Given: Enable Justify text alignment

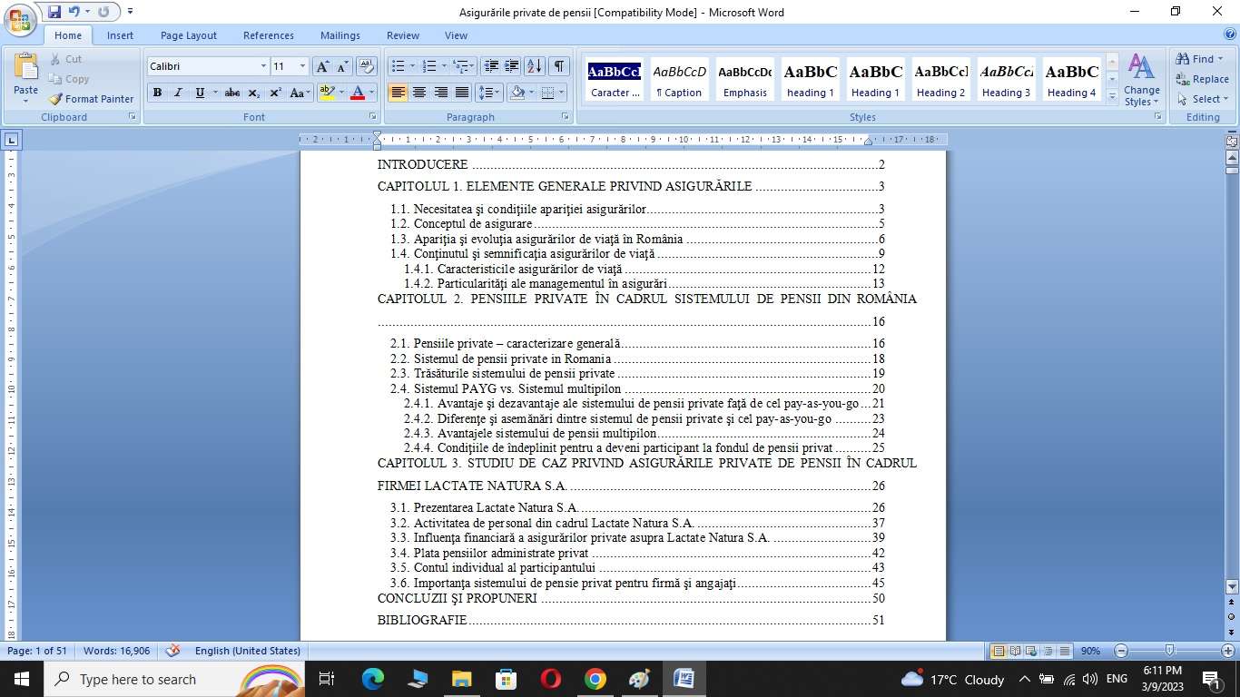Looking at the screenshot, I should point(462,93).
